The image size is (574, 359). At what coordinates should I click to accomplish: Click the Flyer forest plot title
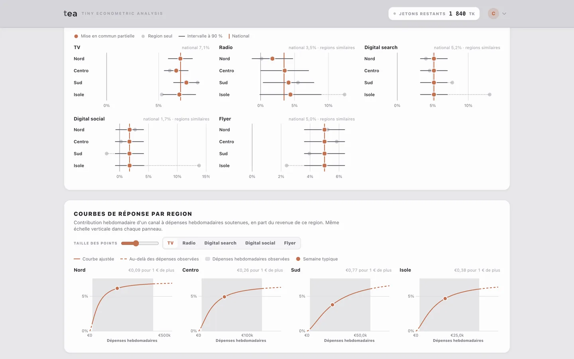pos(225,119)
